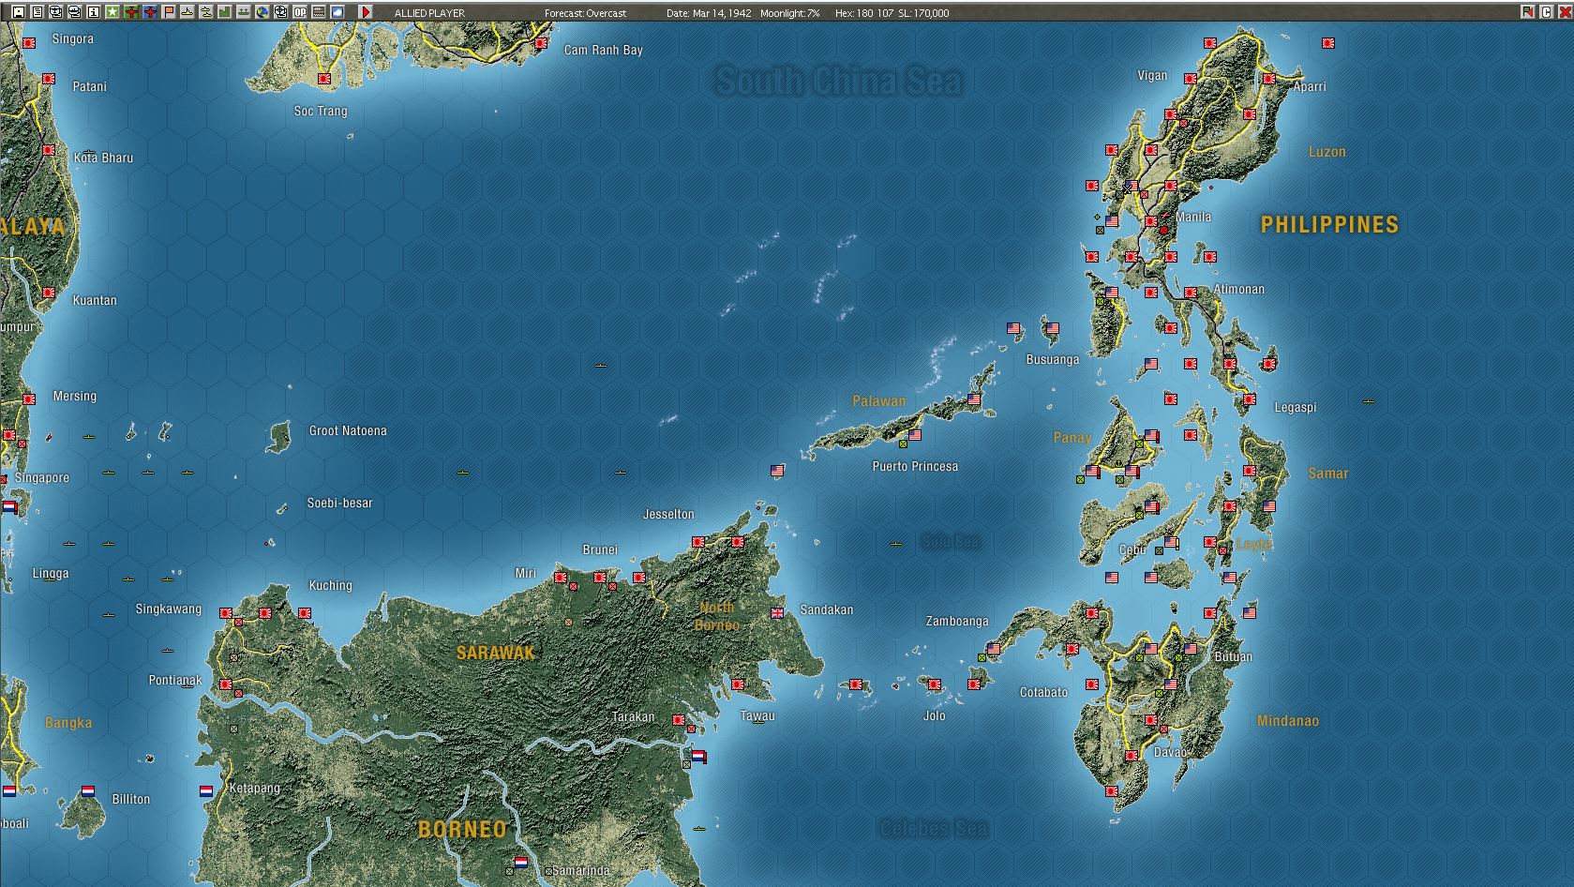Click the green ship toolbar icon
Image resolution: width=1574 pixels, height=887 pixels.
244,12
